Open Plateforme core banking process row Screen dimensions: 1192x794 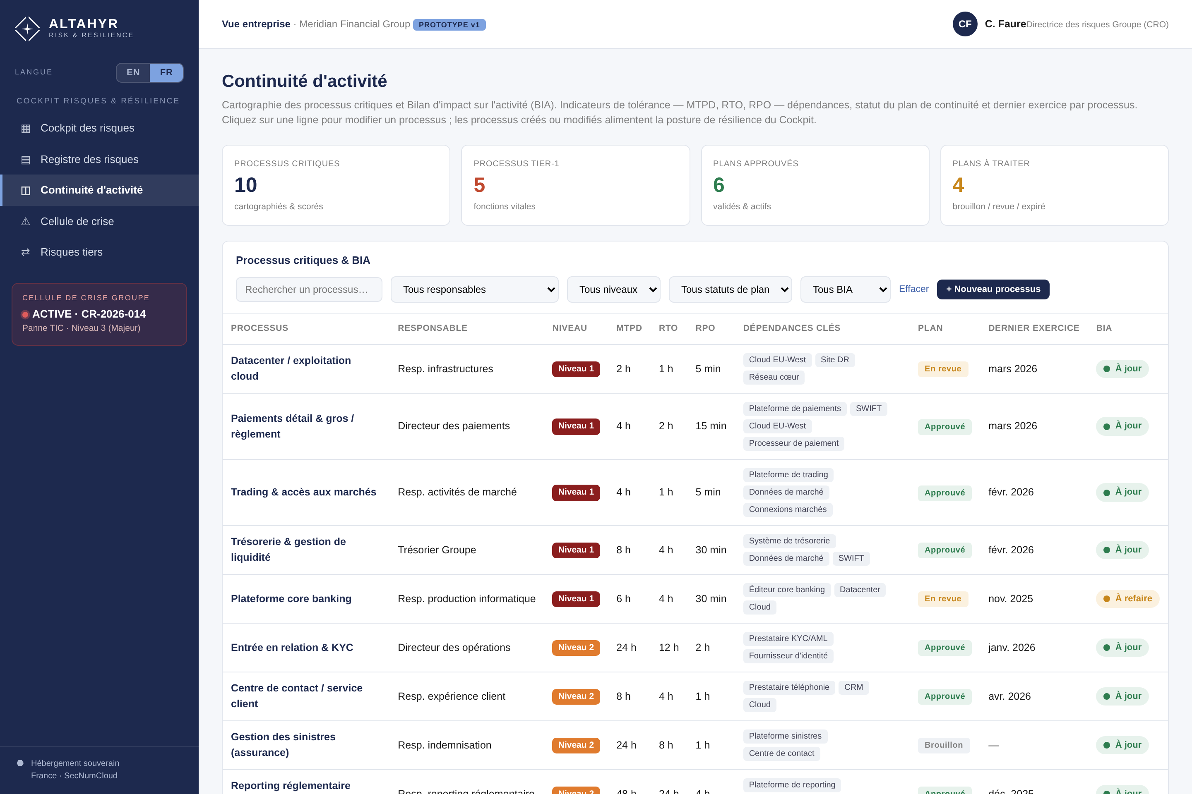click(695, 599)
